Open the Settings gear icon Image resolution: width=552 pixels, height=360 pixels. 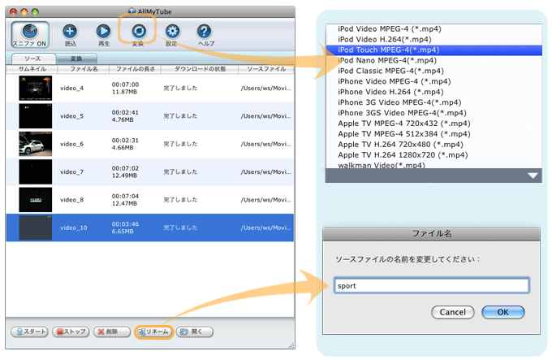[x=172, y=32]
